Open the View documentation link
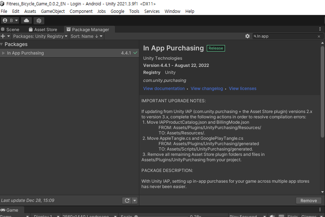The image size is (325, 217). pyautogui.click(x=164, y=89)
